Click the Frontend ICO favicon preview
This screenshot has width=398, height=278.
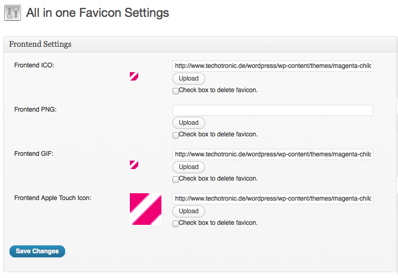(134, 76)
